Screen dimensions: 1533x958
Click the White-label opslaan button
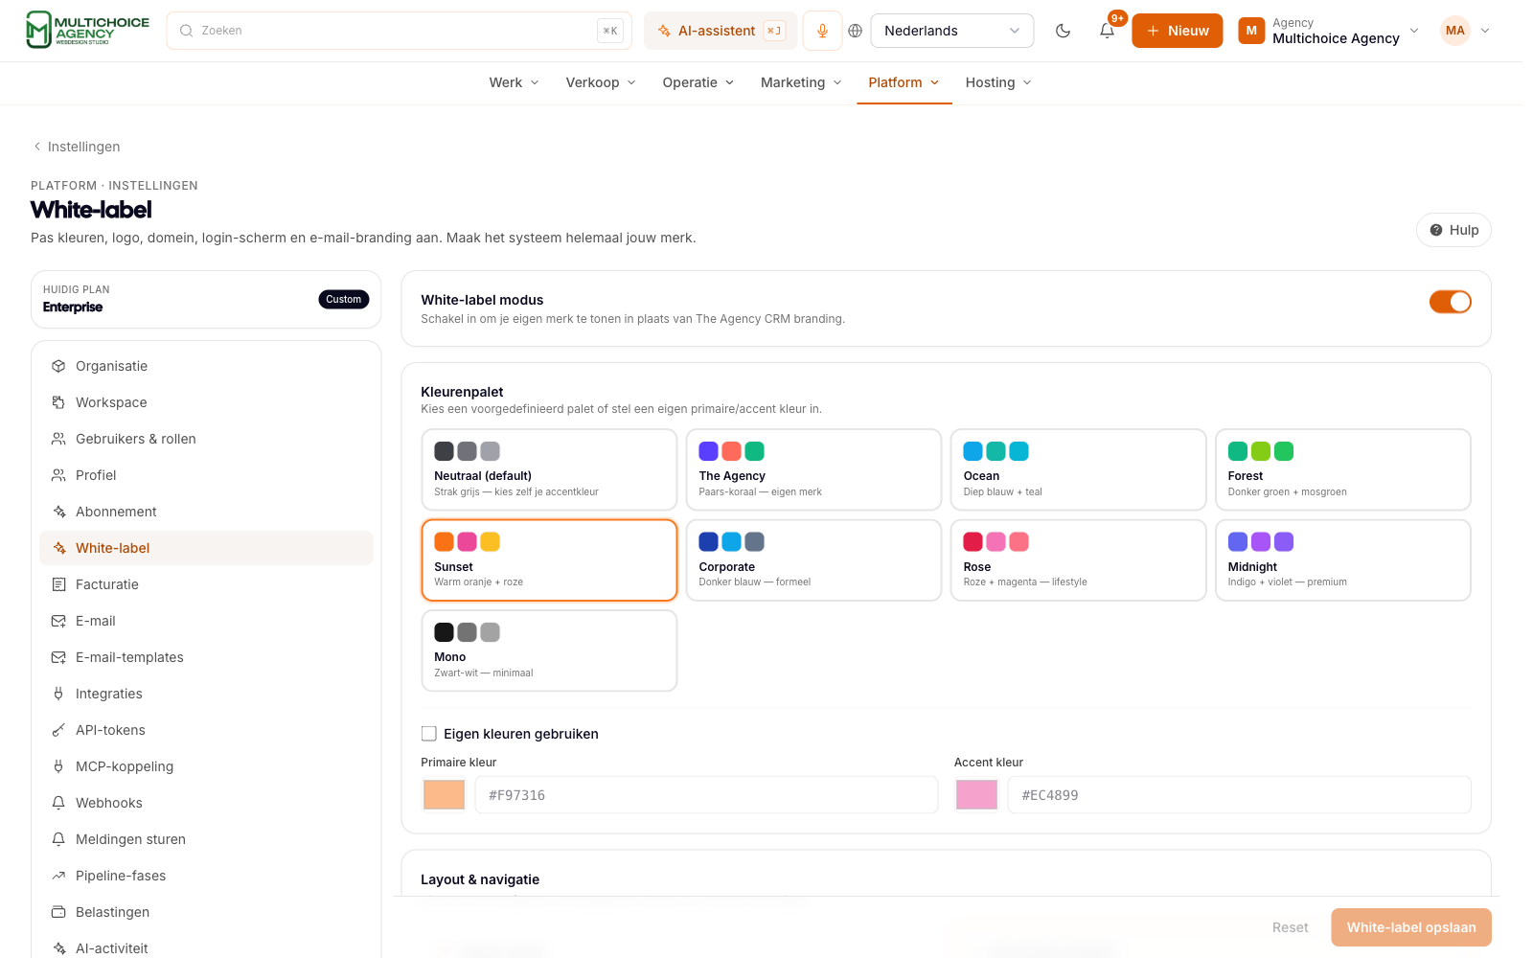click(1410, 927)
